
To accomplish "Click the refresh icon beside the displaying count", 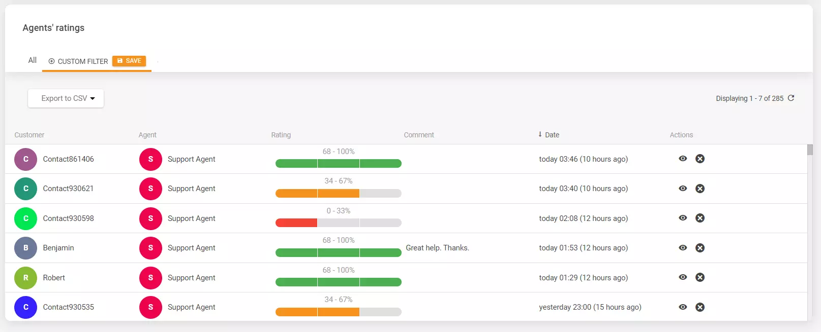I will pyautogui.click(x=790, y=98).
